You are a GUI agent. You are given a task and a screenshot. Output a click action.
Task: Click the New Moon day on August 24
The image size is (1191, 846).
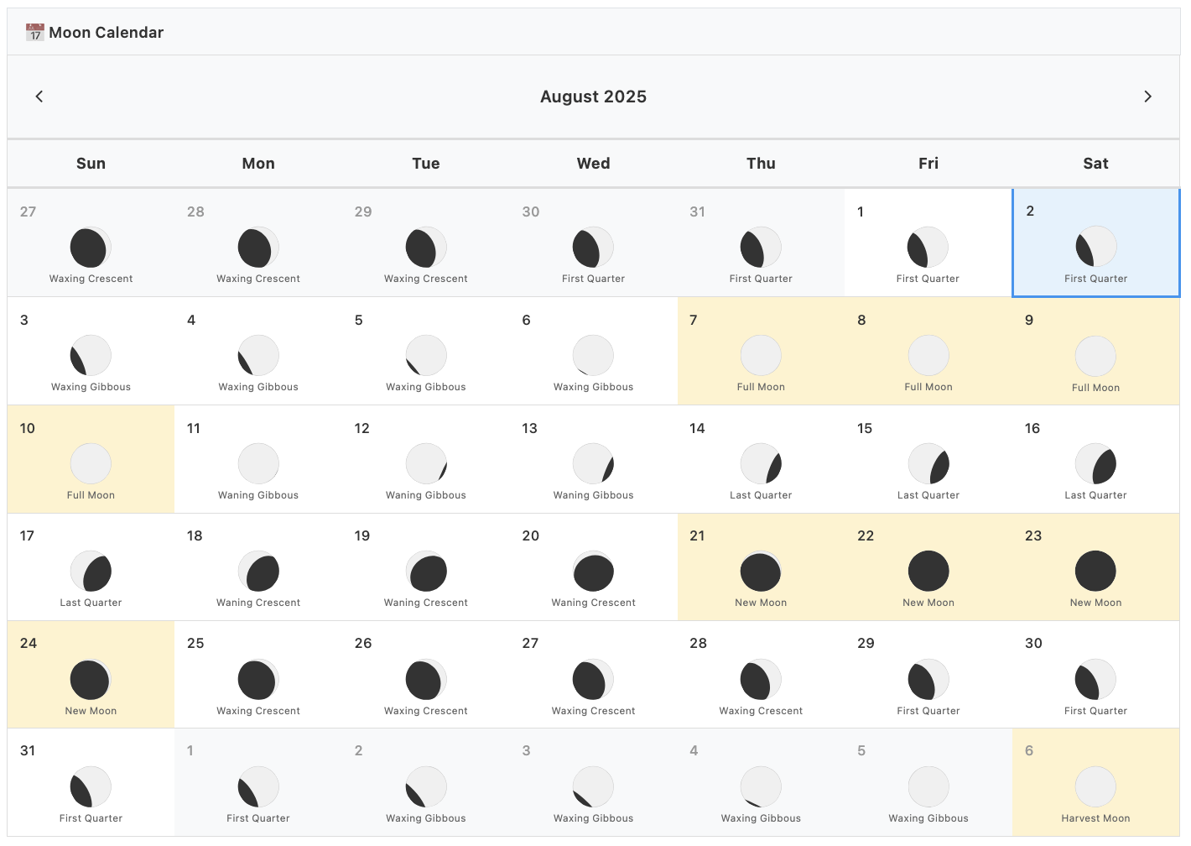click(90, 674)
